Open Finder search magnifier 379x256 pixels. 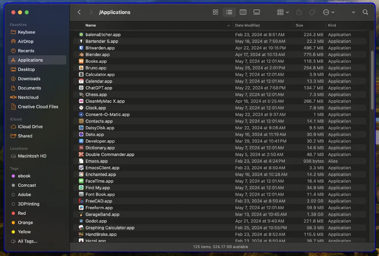point(365,12)
